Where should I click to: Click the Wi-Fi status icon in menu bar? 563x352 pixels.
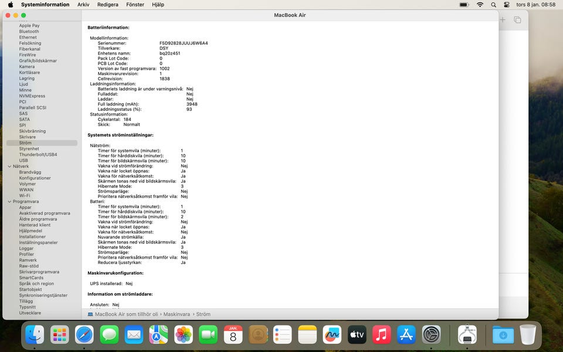pos(480,5)
